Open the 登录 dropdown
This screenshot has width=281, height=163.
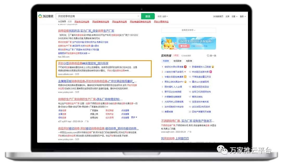242,16
